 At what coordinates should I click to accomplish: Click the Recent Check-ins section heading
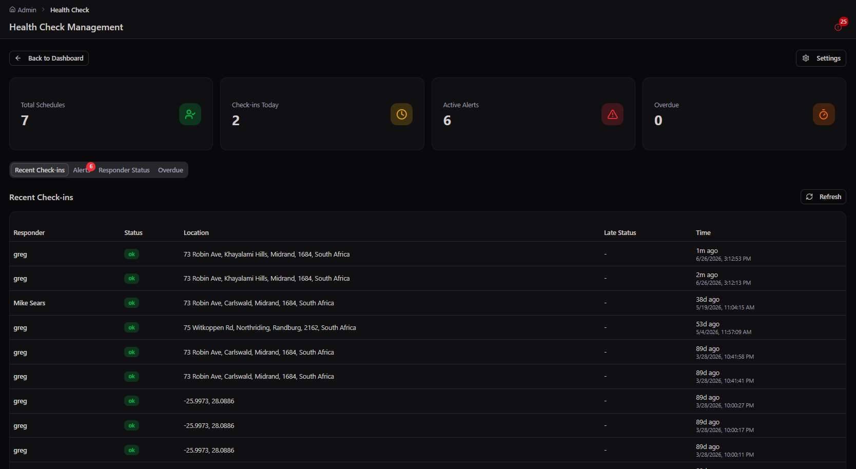coord(41,197)
